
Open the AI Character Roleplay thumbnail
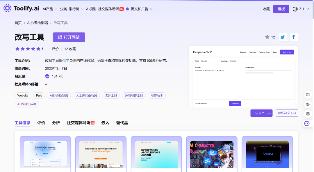coord(212,154)
